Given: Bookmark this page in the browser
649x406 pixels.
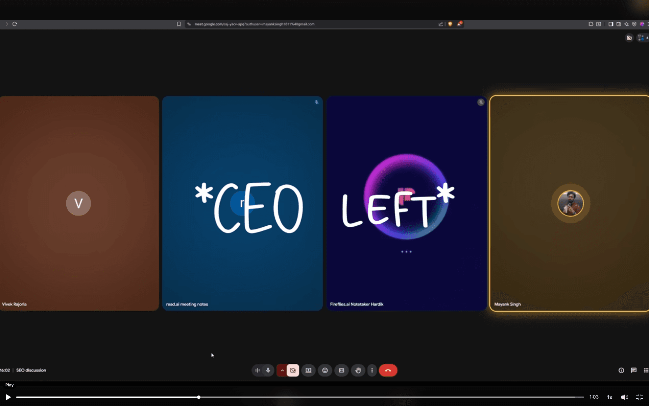Looking at the screenshot, I should (179, 24).
